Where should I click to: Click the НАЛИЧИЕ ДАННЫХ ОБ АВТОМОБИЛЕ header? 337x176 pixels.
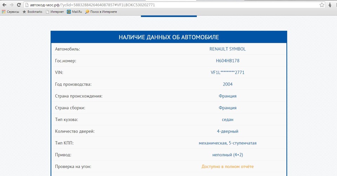tap(169, 37)
